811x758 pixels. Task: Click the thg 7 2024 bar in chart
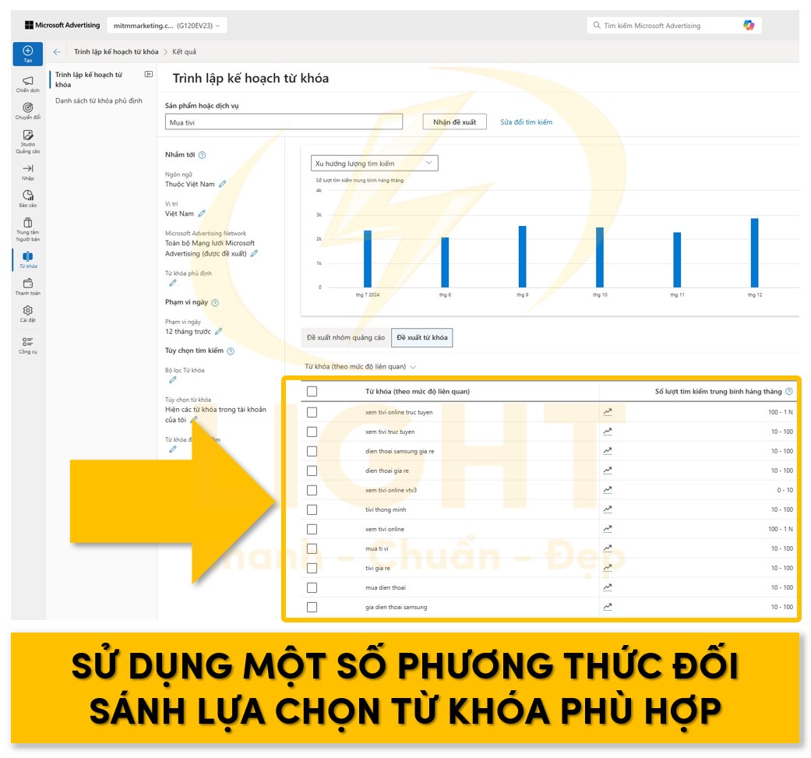[367, 259]
